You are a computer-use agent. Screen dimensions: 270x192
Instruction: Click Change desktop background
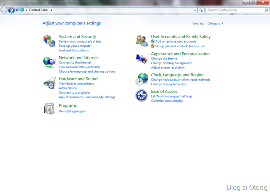point(171,63)
